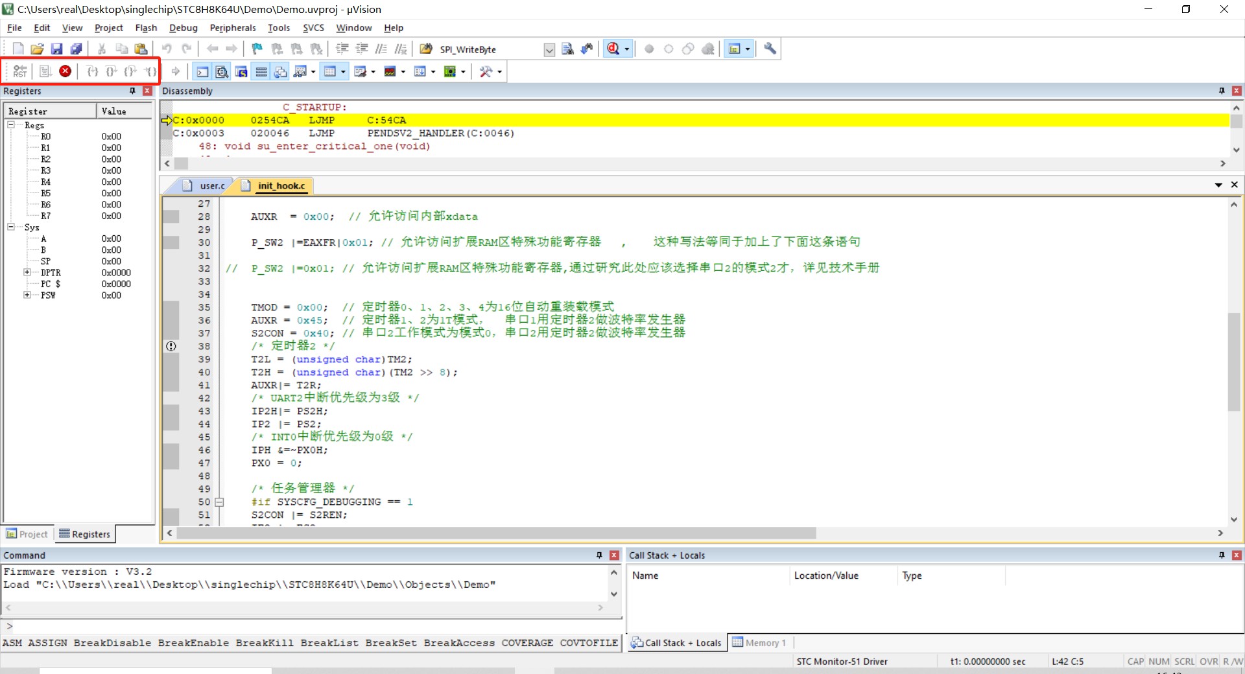
Task: Switch to the Project panel tab
Action: (27, 534)
